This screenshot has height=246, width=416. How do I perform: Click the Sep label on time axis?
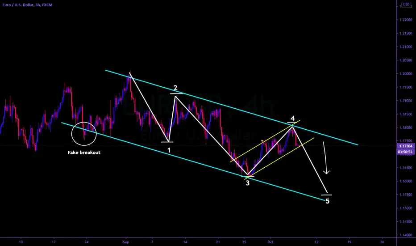point(126,242)
